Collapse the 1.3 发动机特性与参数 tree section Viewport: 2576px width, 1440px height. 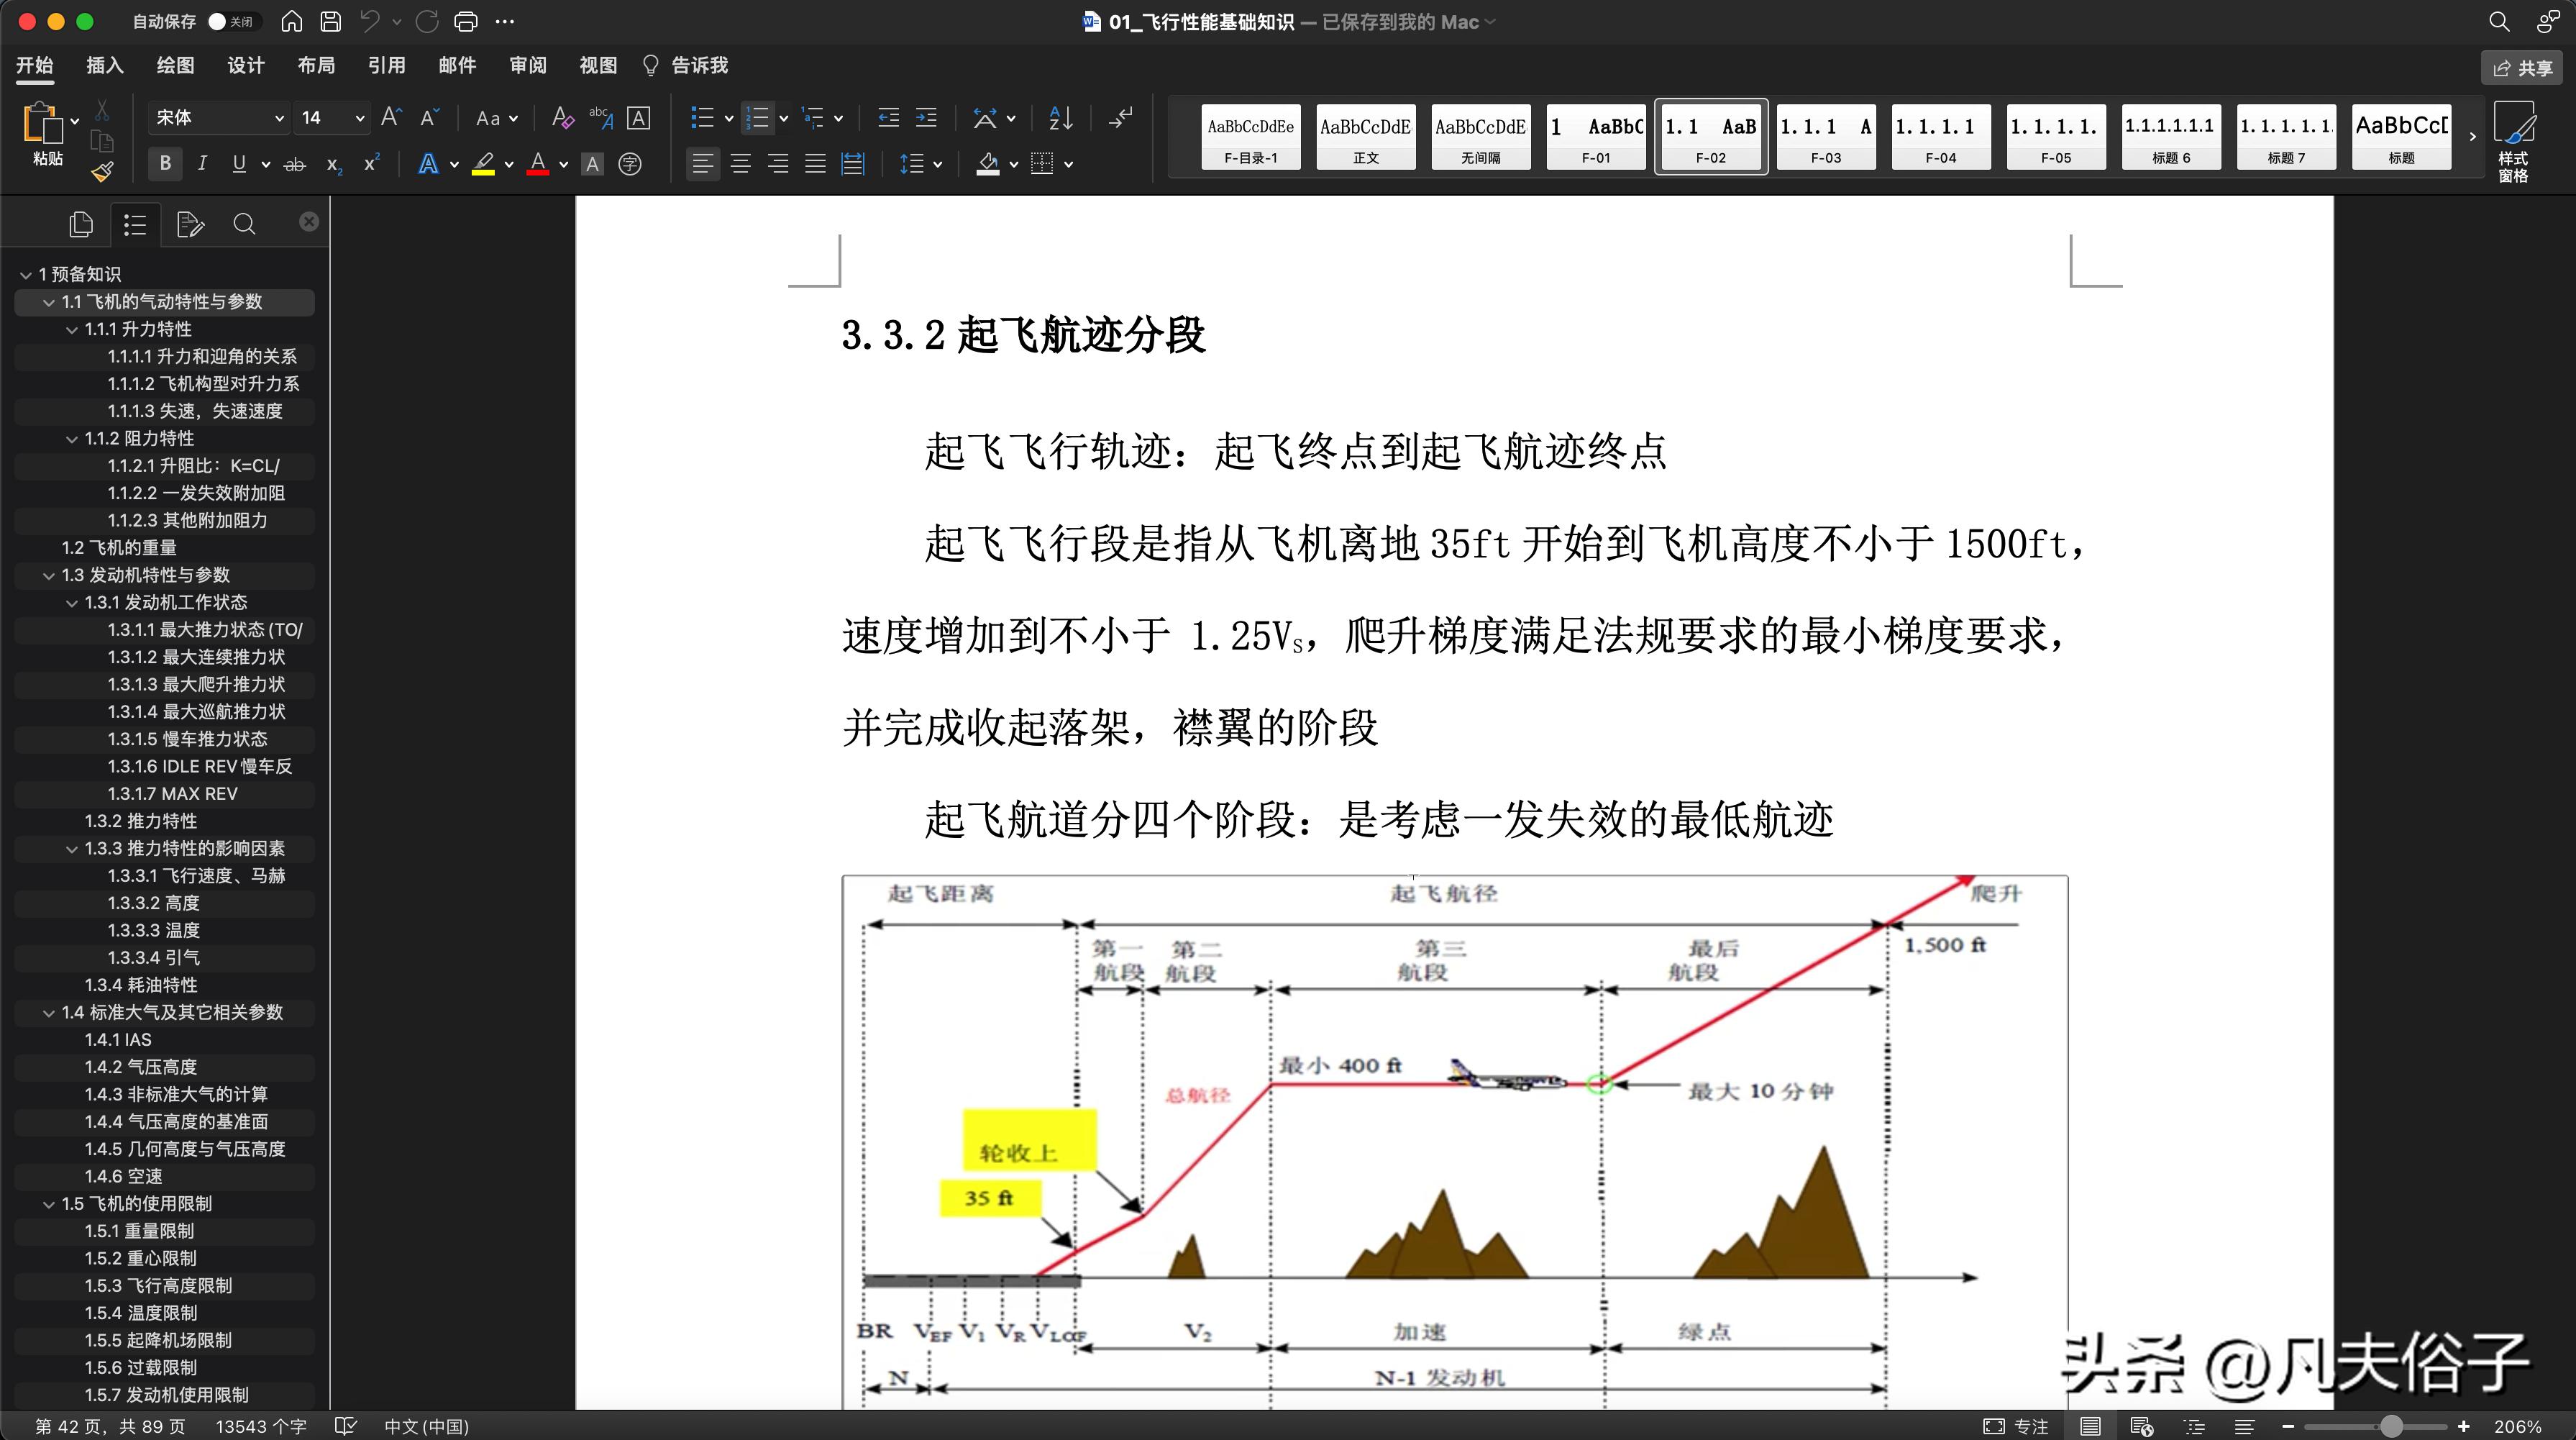[48, 575]
